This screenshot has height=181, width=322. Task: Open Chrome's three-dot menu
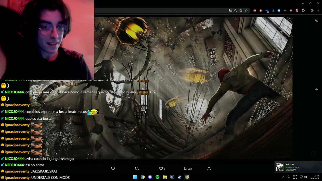[x=318, y=11]
